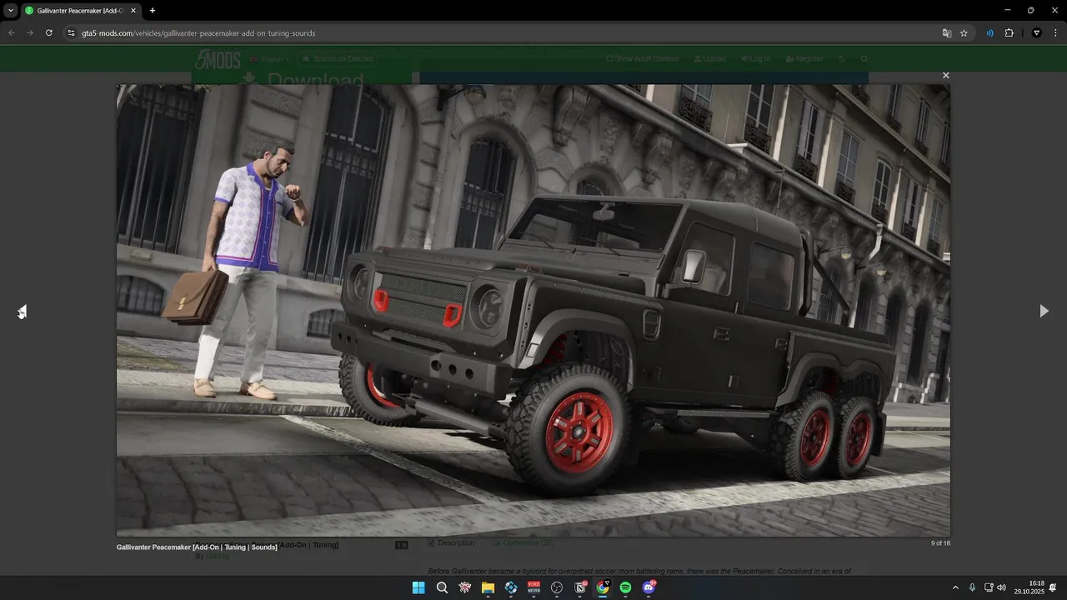This screenshot has height=600, width=1067.
Task: Reload the gta5-mods page
Action: pos(49,33)
